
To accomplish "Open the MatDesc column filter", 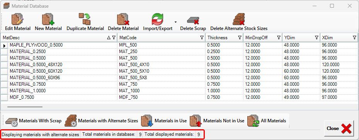I will click(114, 38).
